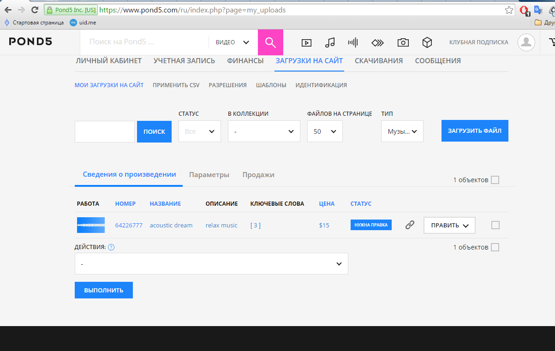Click the help question mark next to Действия

pyautogui.click(x=111, y=247)
